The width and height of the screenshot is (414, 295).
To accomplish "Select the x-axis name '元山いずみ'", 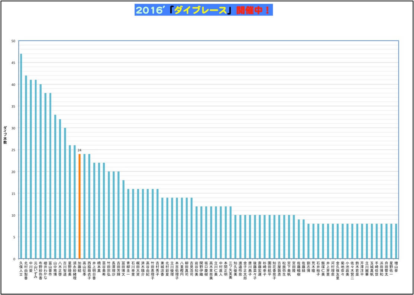I will [36, 270].
